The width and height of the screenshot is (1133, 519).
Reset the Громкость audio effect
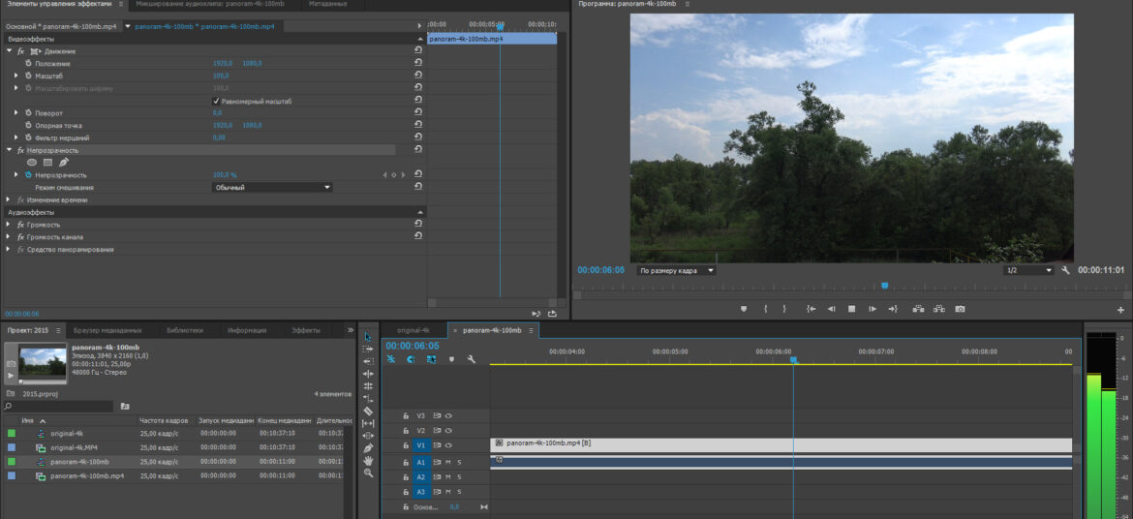[x=418, y=224]
